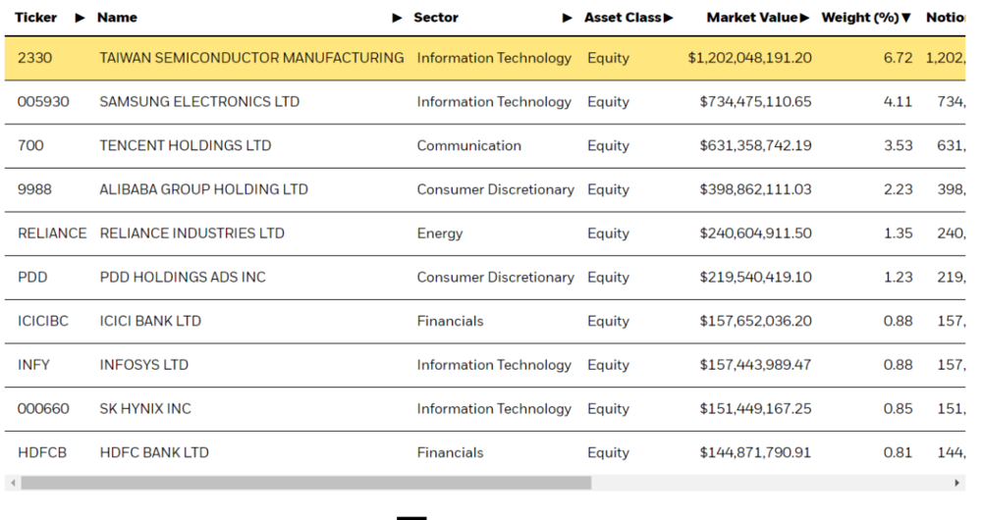Click market value $157,652,036.20
The image size is (982, 520).
pyautogui.click(x=755, y=321)
